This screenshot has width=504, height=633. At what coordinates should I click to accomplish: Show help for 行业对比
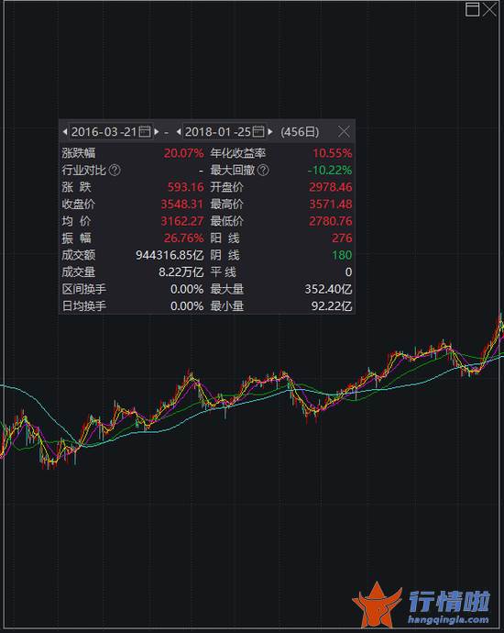(x=115, y=170)
